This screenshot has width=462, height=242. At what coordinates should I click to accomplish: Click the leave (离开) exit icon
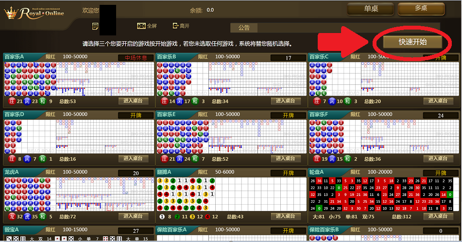coord(175,26)
